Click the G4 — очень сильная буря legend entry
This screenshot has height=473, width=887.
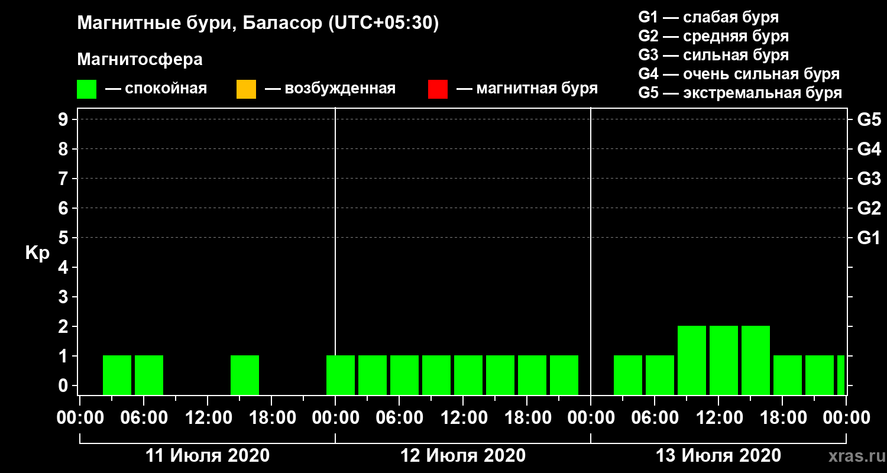(x=739, y=74)
